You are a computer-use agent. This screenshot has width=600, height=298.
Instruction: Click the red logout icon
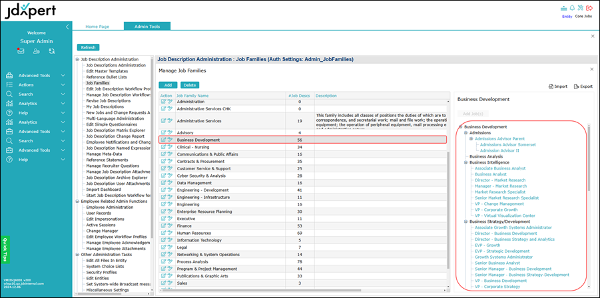pos(590,8)
